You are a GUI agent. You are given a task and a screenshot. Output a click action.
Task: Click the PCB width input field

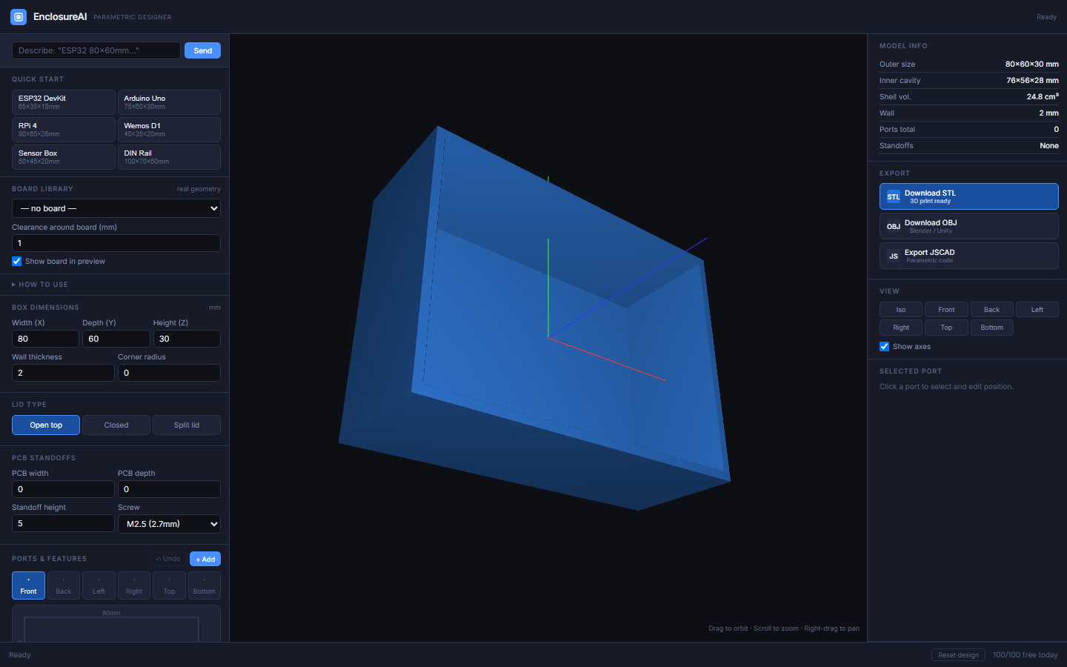click(x=63, y=489)
